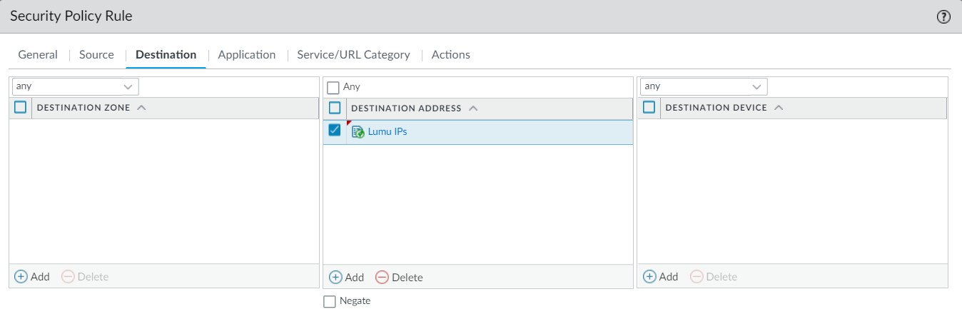Sort Destination Address column using its arrow
The image size is (962, 319).
click(x=472, y=108)
